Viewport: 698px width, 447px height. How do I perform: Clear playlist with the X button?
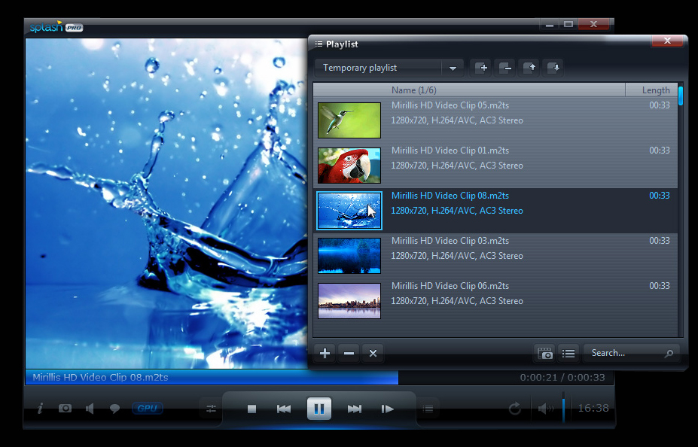tap(373, 353)
